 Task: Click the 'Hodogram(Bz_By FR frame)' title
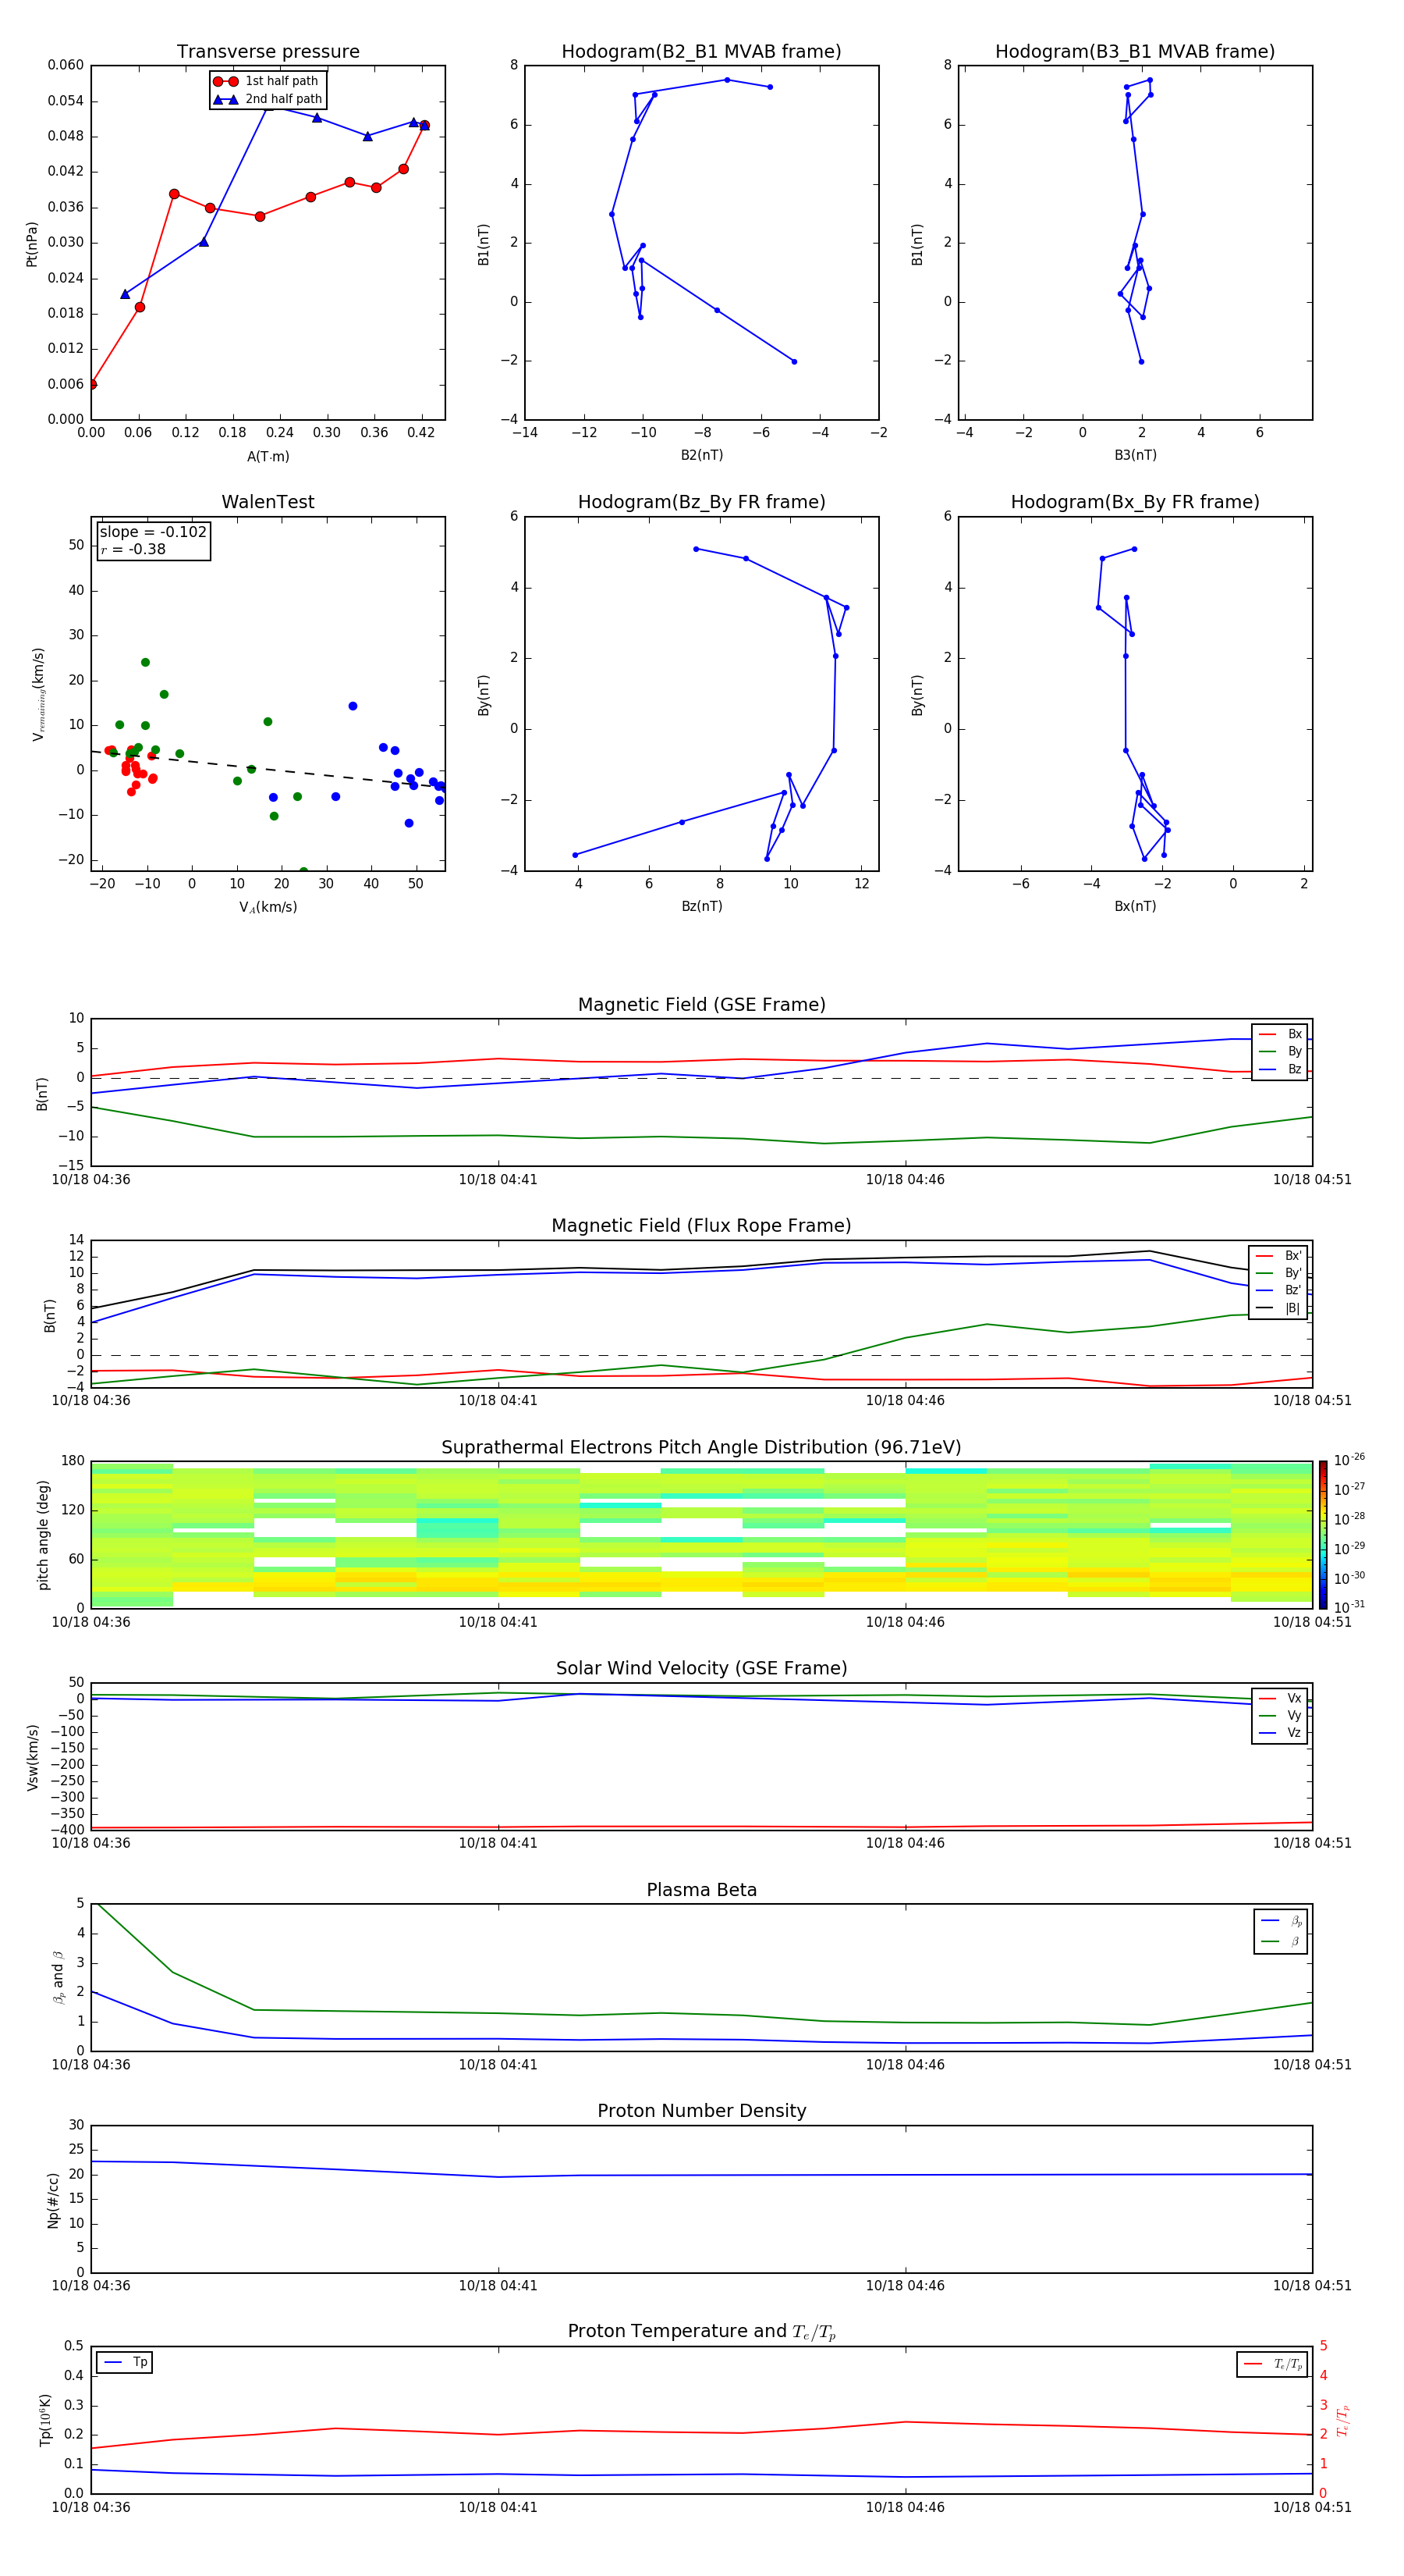[x=701, y=502]
